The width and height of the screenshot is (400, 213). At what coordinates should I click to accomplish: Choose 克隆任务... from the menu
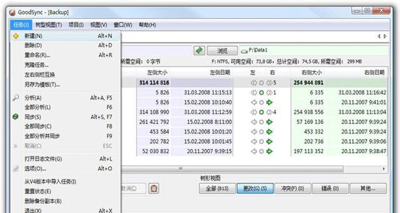point(66,65)
